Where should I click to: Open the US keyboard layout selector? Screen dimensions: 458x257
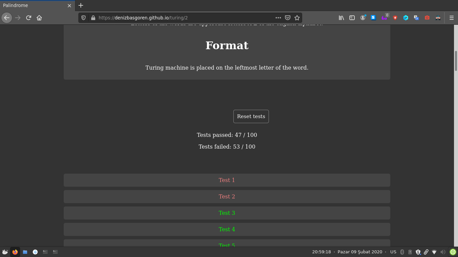[x=393, y=252]
